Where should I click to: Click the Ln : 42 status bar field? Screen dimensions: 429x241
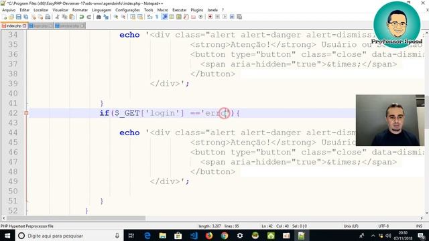click(x=267, y=226)
